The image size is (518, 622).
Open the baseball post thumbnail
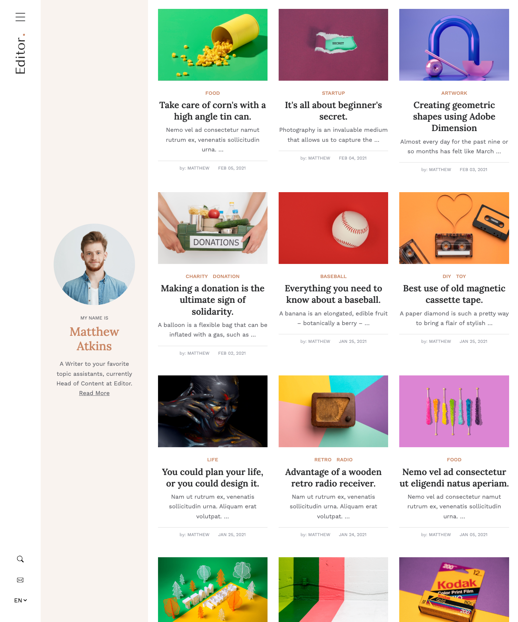333,228
